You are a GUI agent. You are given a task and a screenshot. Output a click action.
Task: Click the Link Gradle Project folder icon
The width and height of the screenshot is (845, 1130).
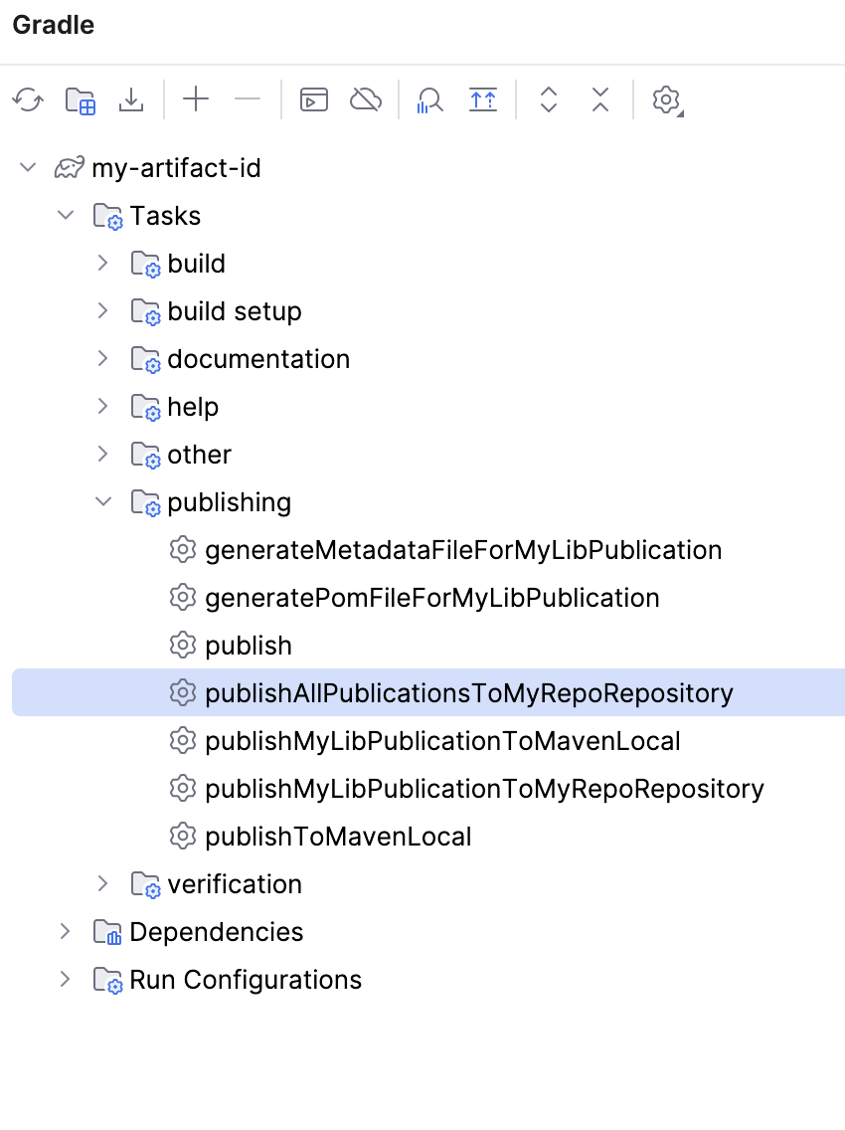point(80,100)
